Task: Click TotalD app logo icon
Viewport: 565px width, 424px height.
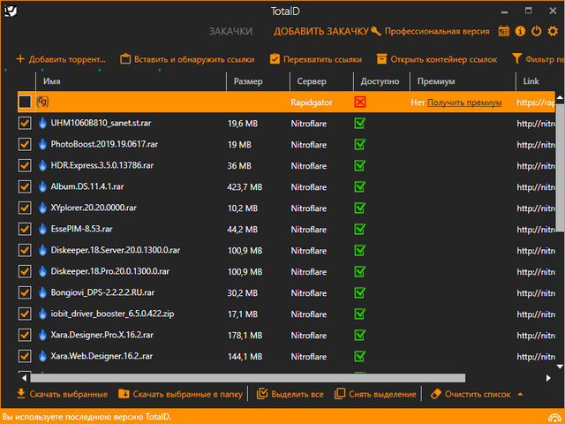Action: 10,11
